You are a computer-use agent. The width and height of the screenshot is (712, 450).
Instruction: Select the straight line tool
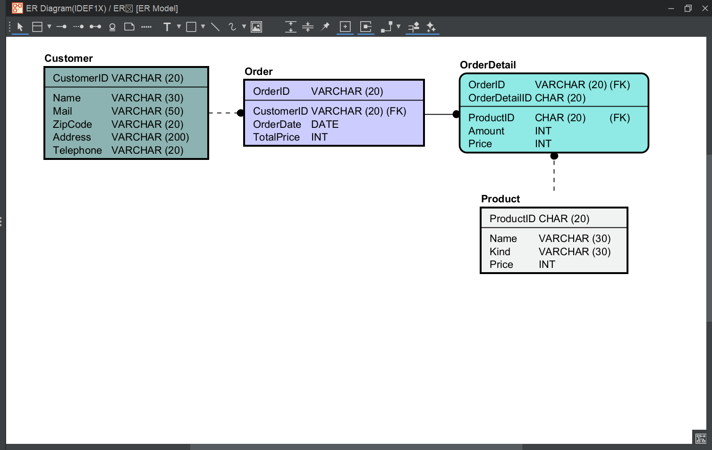point(215,27)
